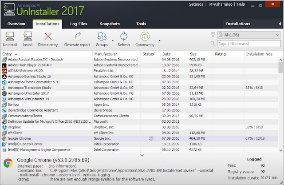Open the Snapshots tab
284x185 pixels.
point(110,24)
